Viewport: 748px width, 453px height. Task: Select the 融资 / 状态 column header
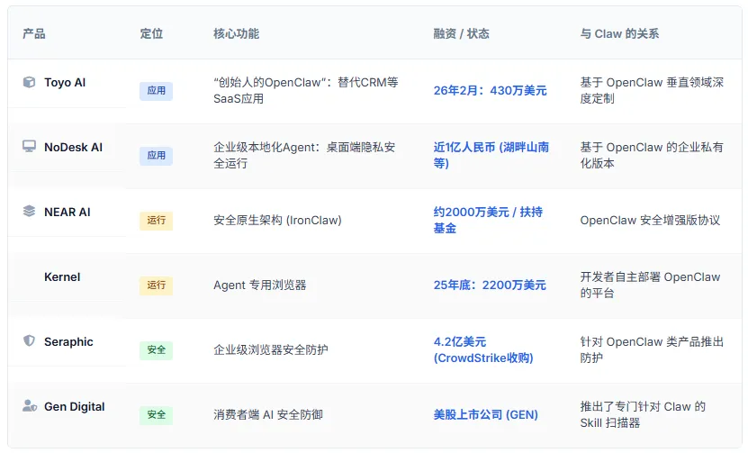[x=461, y=33]
